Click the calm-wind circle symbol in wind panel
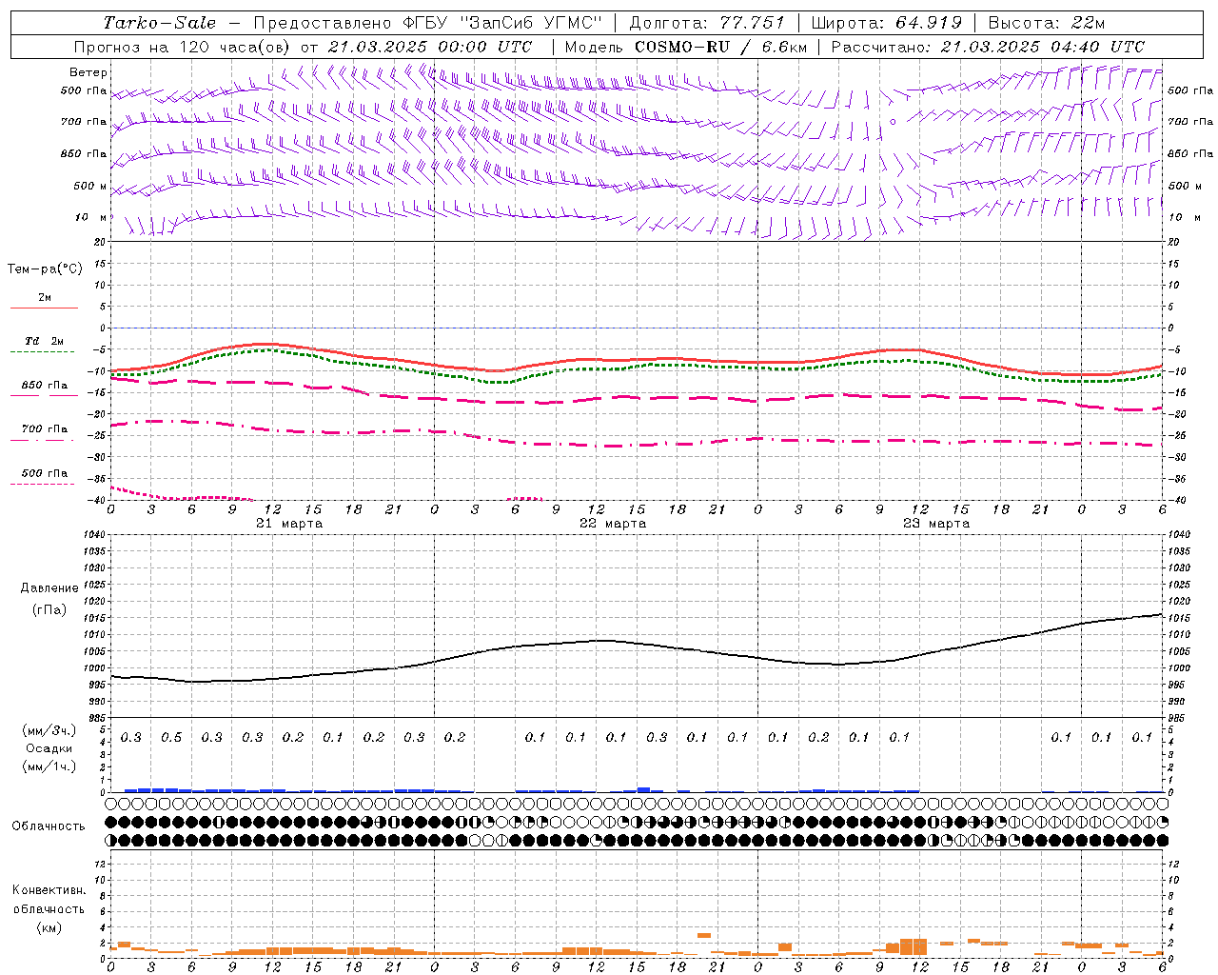Image resolution: width=1218 pixels, height=975 pixels. 893,121
